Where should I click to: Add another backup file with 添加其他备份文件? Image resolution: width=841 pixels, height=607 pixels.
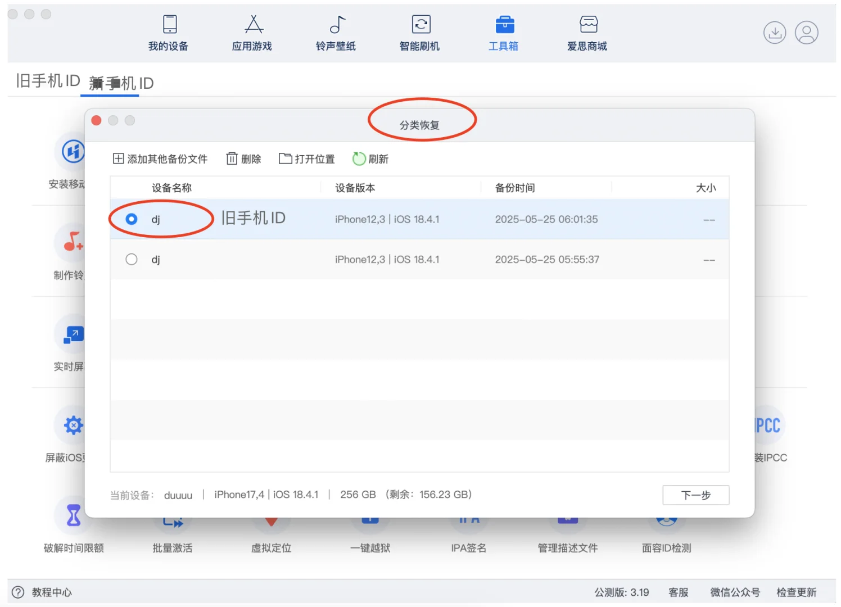coord(160,158)
